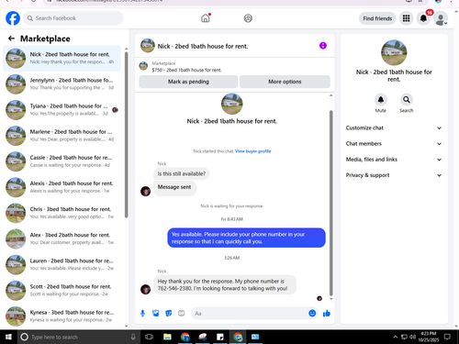The height and width of the screenshot is (344, 459).
Task: Open Nick conversation in the list
Action: [62, 58]
